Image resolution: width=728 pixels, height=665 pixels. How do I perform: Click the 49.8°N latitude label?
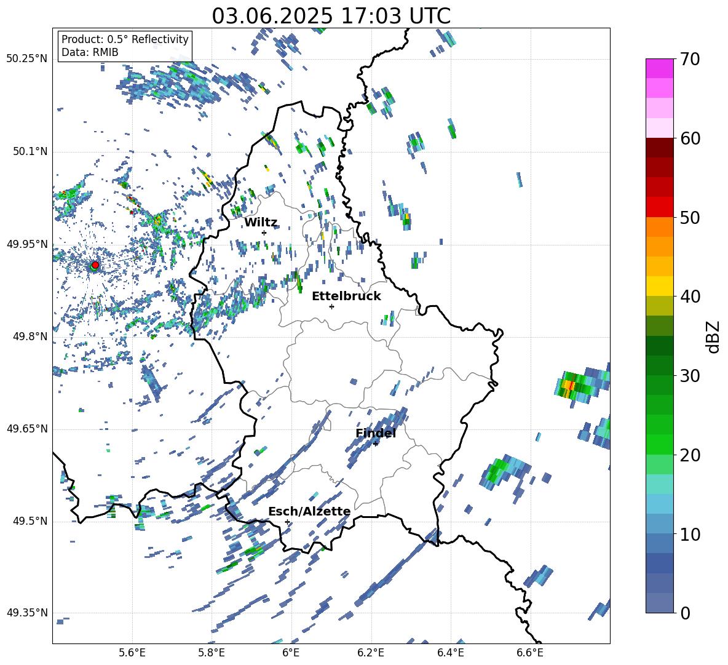[30, 336]
